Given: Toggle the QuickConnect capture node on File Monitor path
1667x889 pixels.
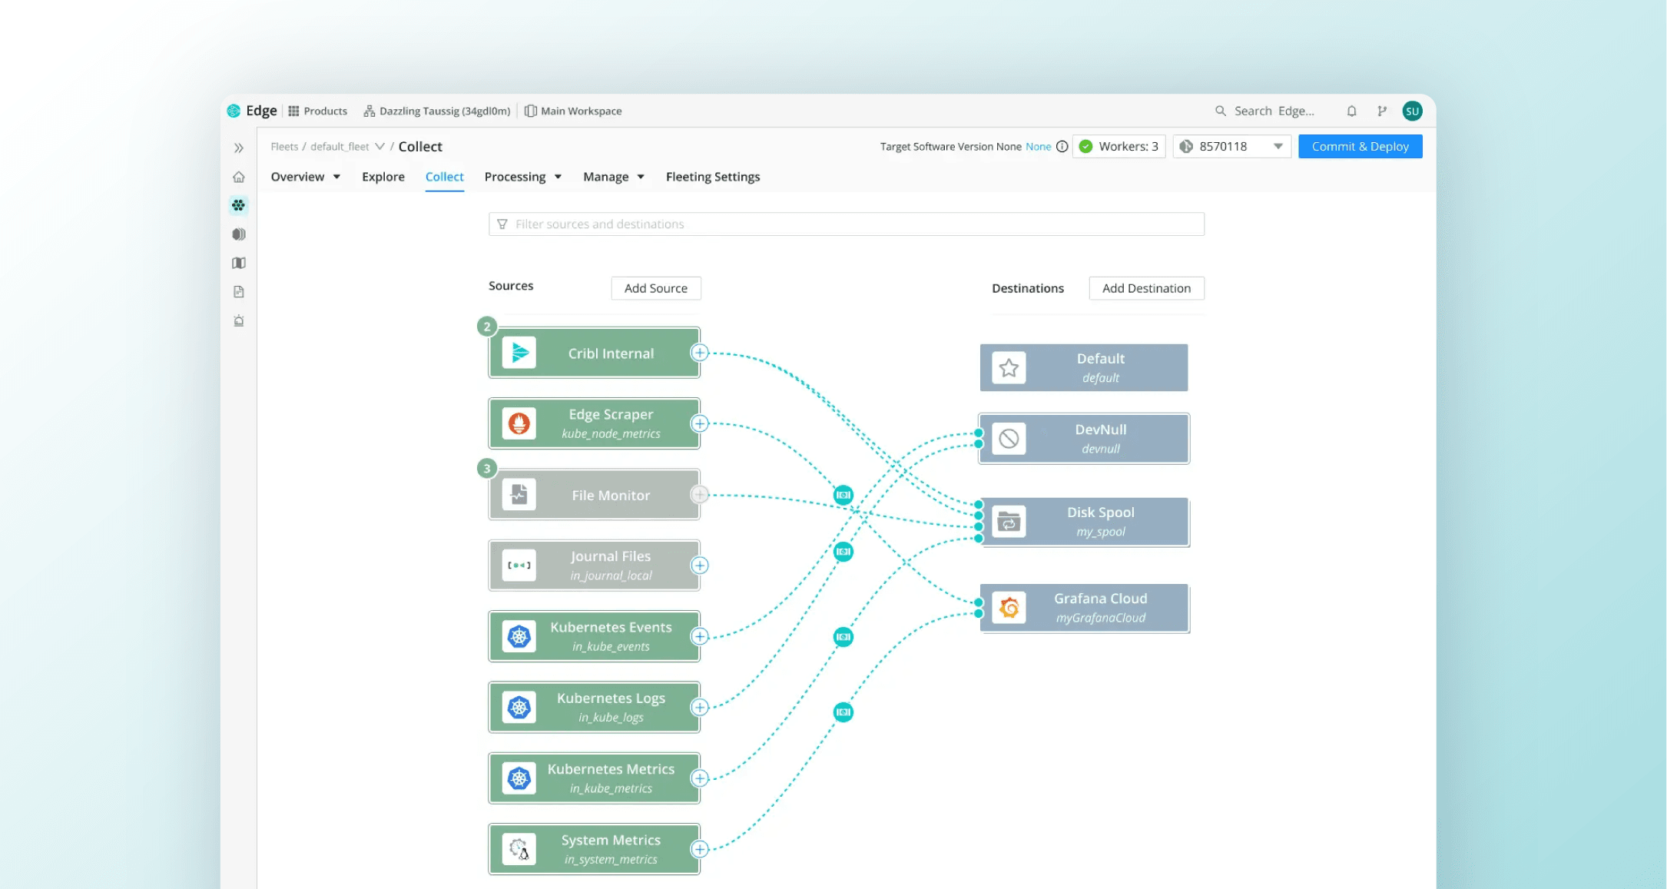Looking at the screenshot, I should click(843, 495).
